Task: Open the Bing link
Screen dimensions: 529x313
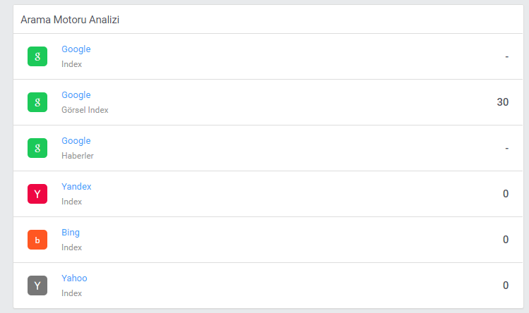Action: pos(71,233)
